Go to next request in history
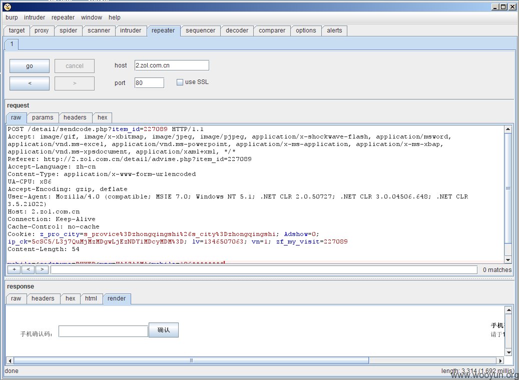 (x=75, y=83)
